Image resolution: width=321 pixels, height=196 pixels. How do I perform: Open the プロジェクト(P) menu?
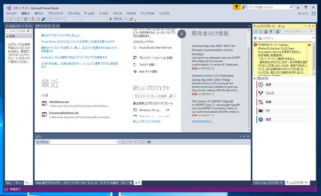point(55,13)
